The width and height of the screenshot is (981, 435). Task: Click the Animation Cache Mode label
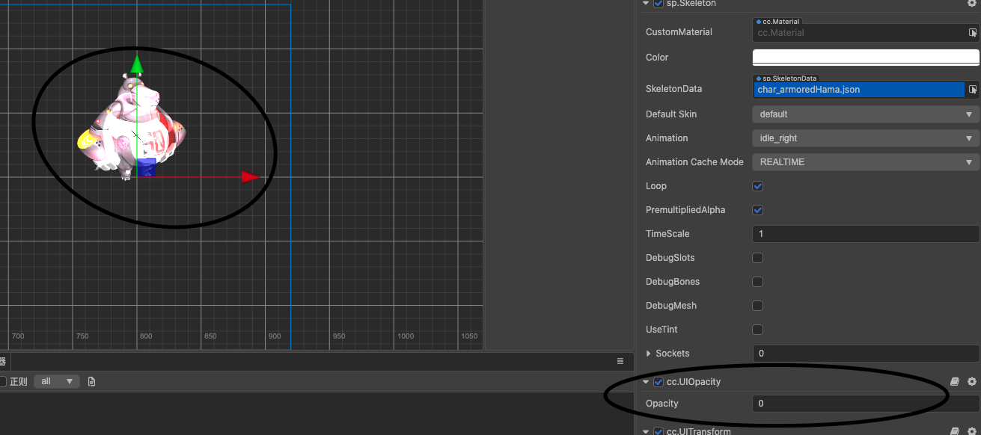pos(694,162)
